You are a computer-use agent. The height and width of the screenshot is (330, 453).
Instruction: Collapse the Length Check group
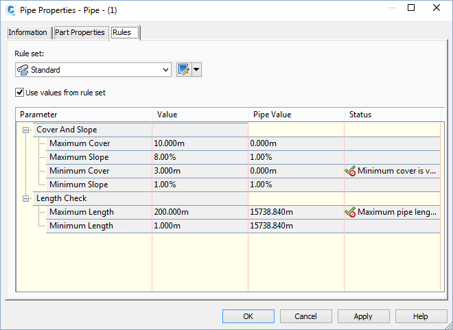coord(26,198)
